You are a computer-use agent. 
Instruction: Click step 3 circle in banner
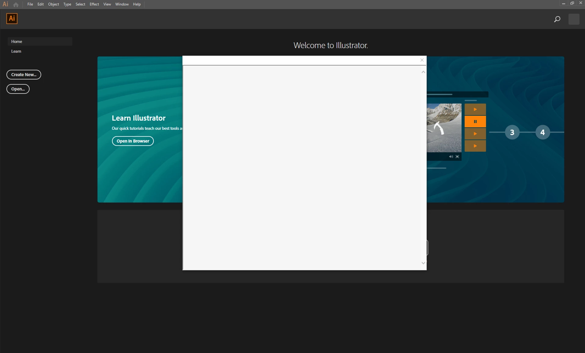point(512,132)
